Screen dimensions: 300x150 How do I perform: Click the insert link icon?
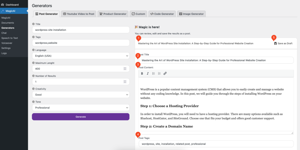pyautogui.click(x=165, y=74)
